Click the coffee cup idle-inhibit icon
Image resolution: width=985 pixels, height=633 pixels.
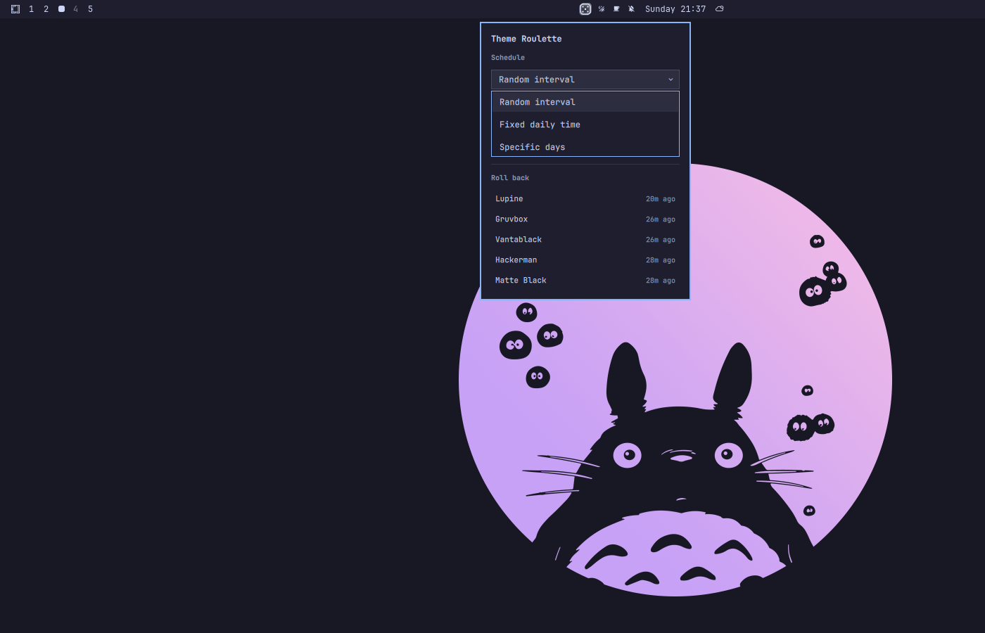pyautogui.click(x=616, y=9)
